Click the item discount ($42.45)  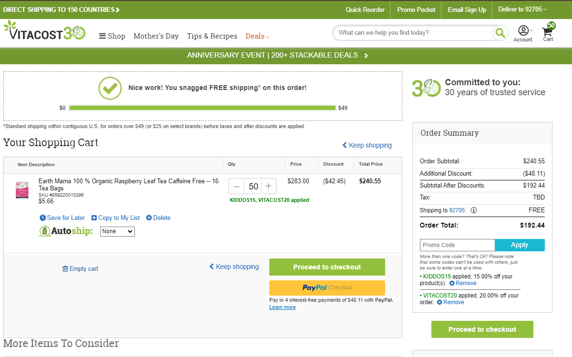pos(334,181)
